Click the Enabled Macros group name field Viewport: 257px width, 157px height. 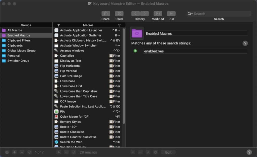point(196,33)
